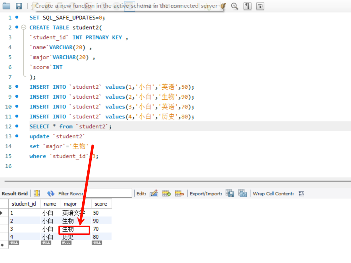Select the student_id cell containing 3

pos(25,229)
